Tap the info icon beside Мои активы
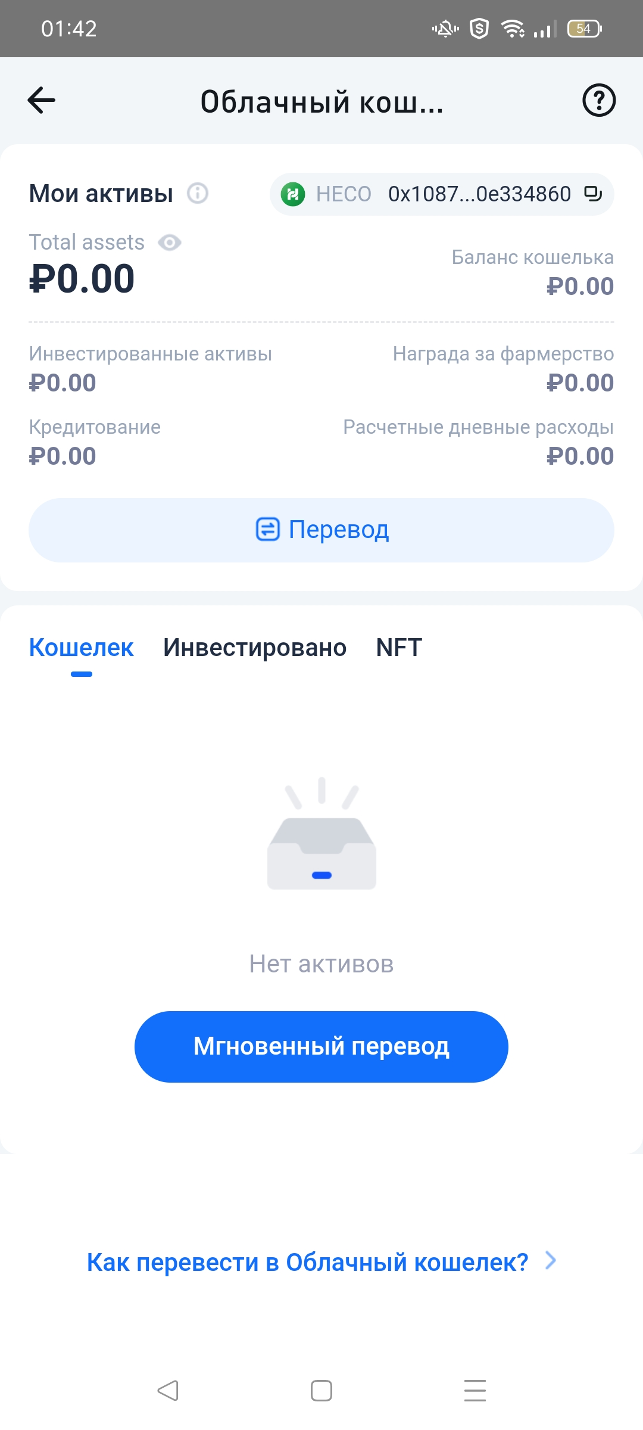Screen dimensions: 643x1430 pos(198,193)
